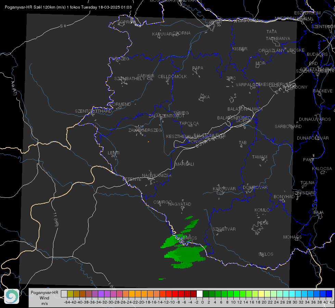Image resolution: width=335 pixels, height=308 pixels.
Task: Click the PAPA city label
Action: [198, 68]
